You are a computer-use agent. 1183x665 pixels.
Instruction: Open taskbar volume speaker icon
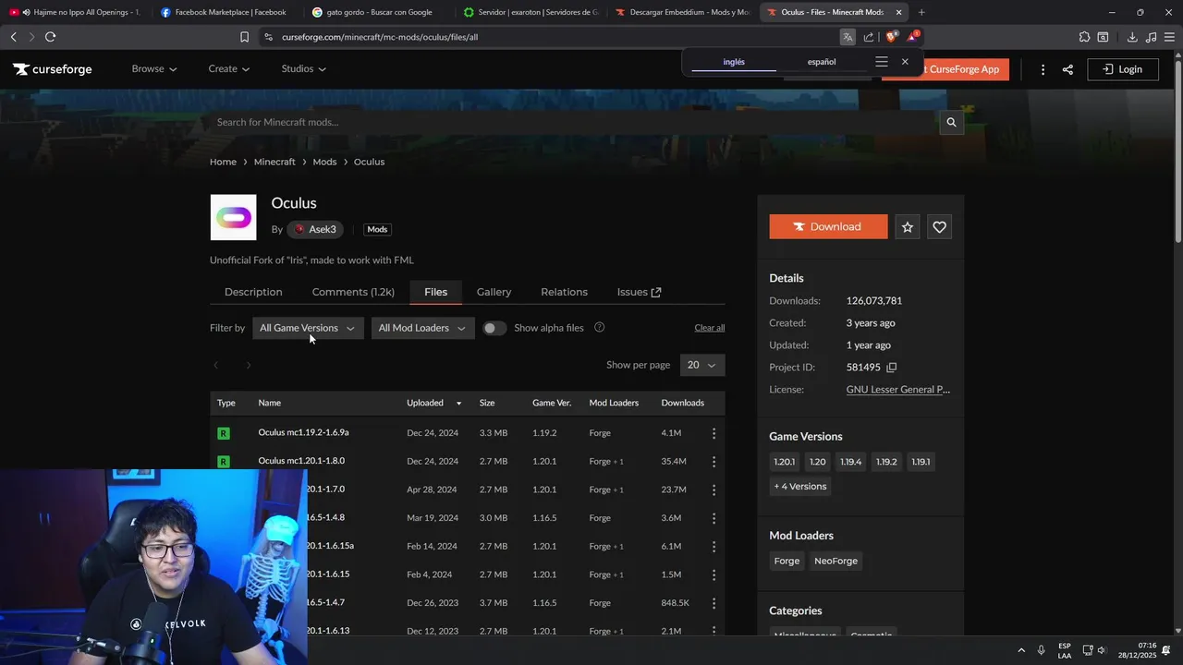(x=1101, y=650)
